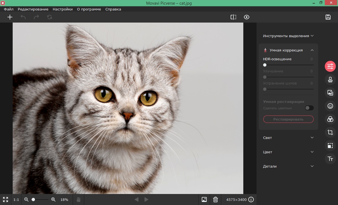The image size is (338, 205).
Task: Open the Adjustments sliders tool
Action: 330,66
